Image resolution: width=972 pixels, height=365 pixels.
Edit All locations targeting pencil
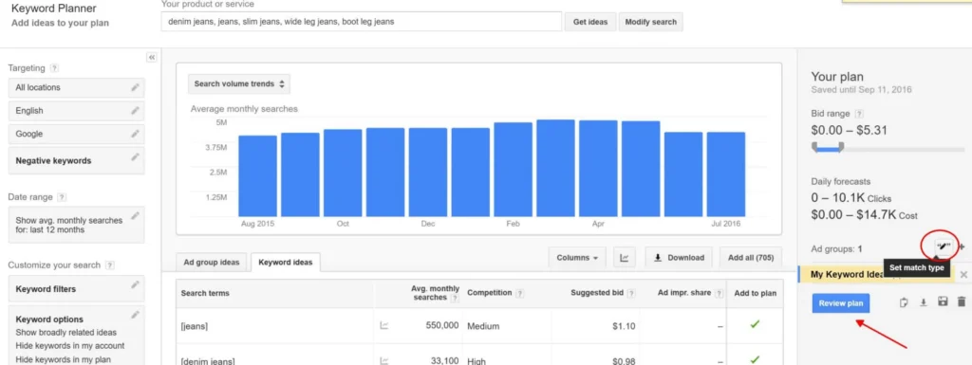135,87
